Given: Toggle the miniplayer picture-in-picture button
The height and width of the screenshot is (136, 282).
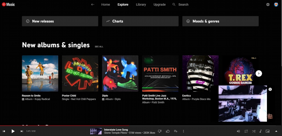Looking at the screenshot, I should (268, 131).
